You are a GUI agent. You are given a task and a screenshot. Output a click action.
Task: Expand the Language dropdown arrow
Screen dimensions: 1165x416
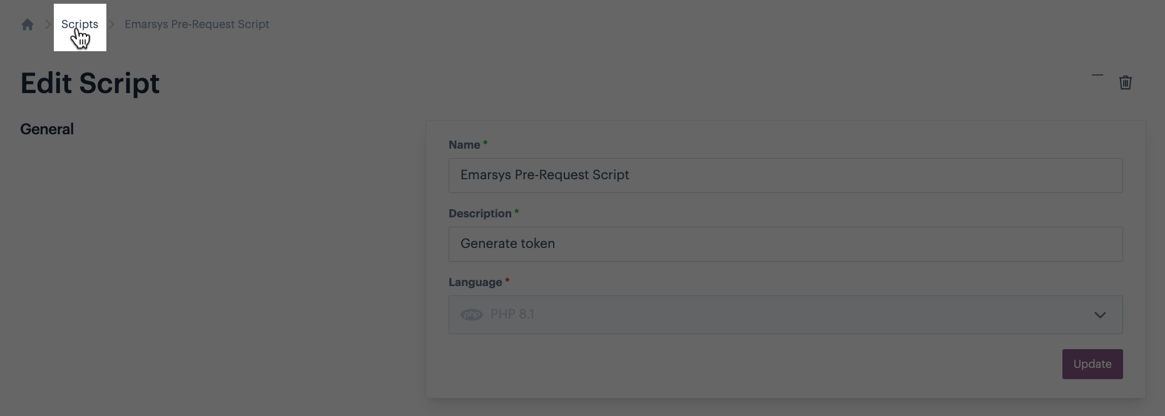pos(1100,315)
